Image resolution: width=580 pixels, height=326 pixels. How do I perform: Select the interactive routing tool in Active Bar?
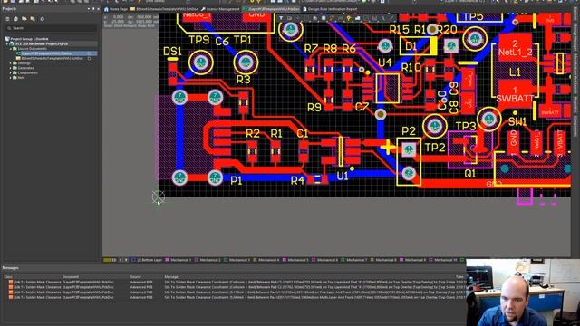[332, 18]
